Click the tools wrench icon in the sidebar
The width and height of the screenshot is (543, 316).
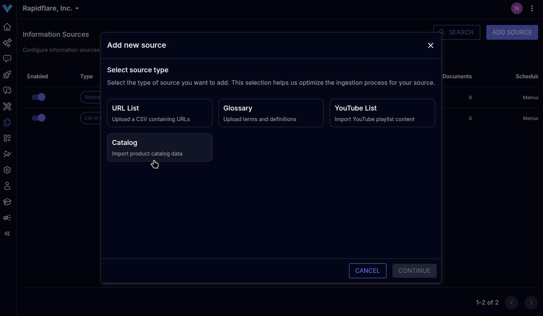tap(7, 106)
